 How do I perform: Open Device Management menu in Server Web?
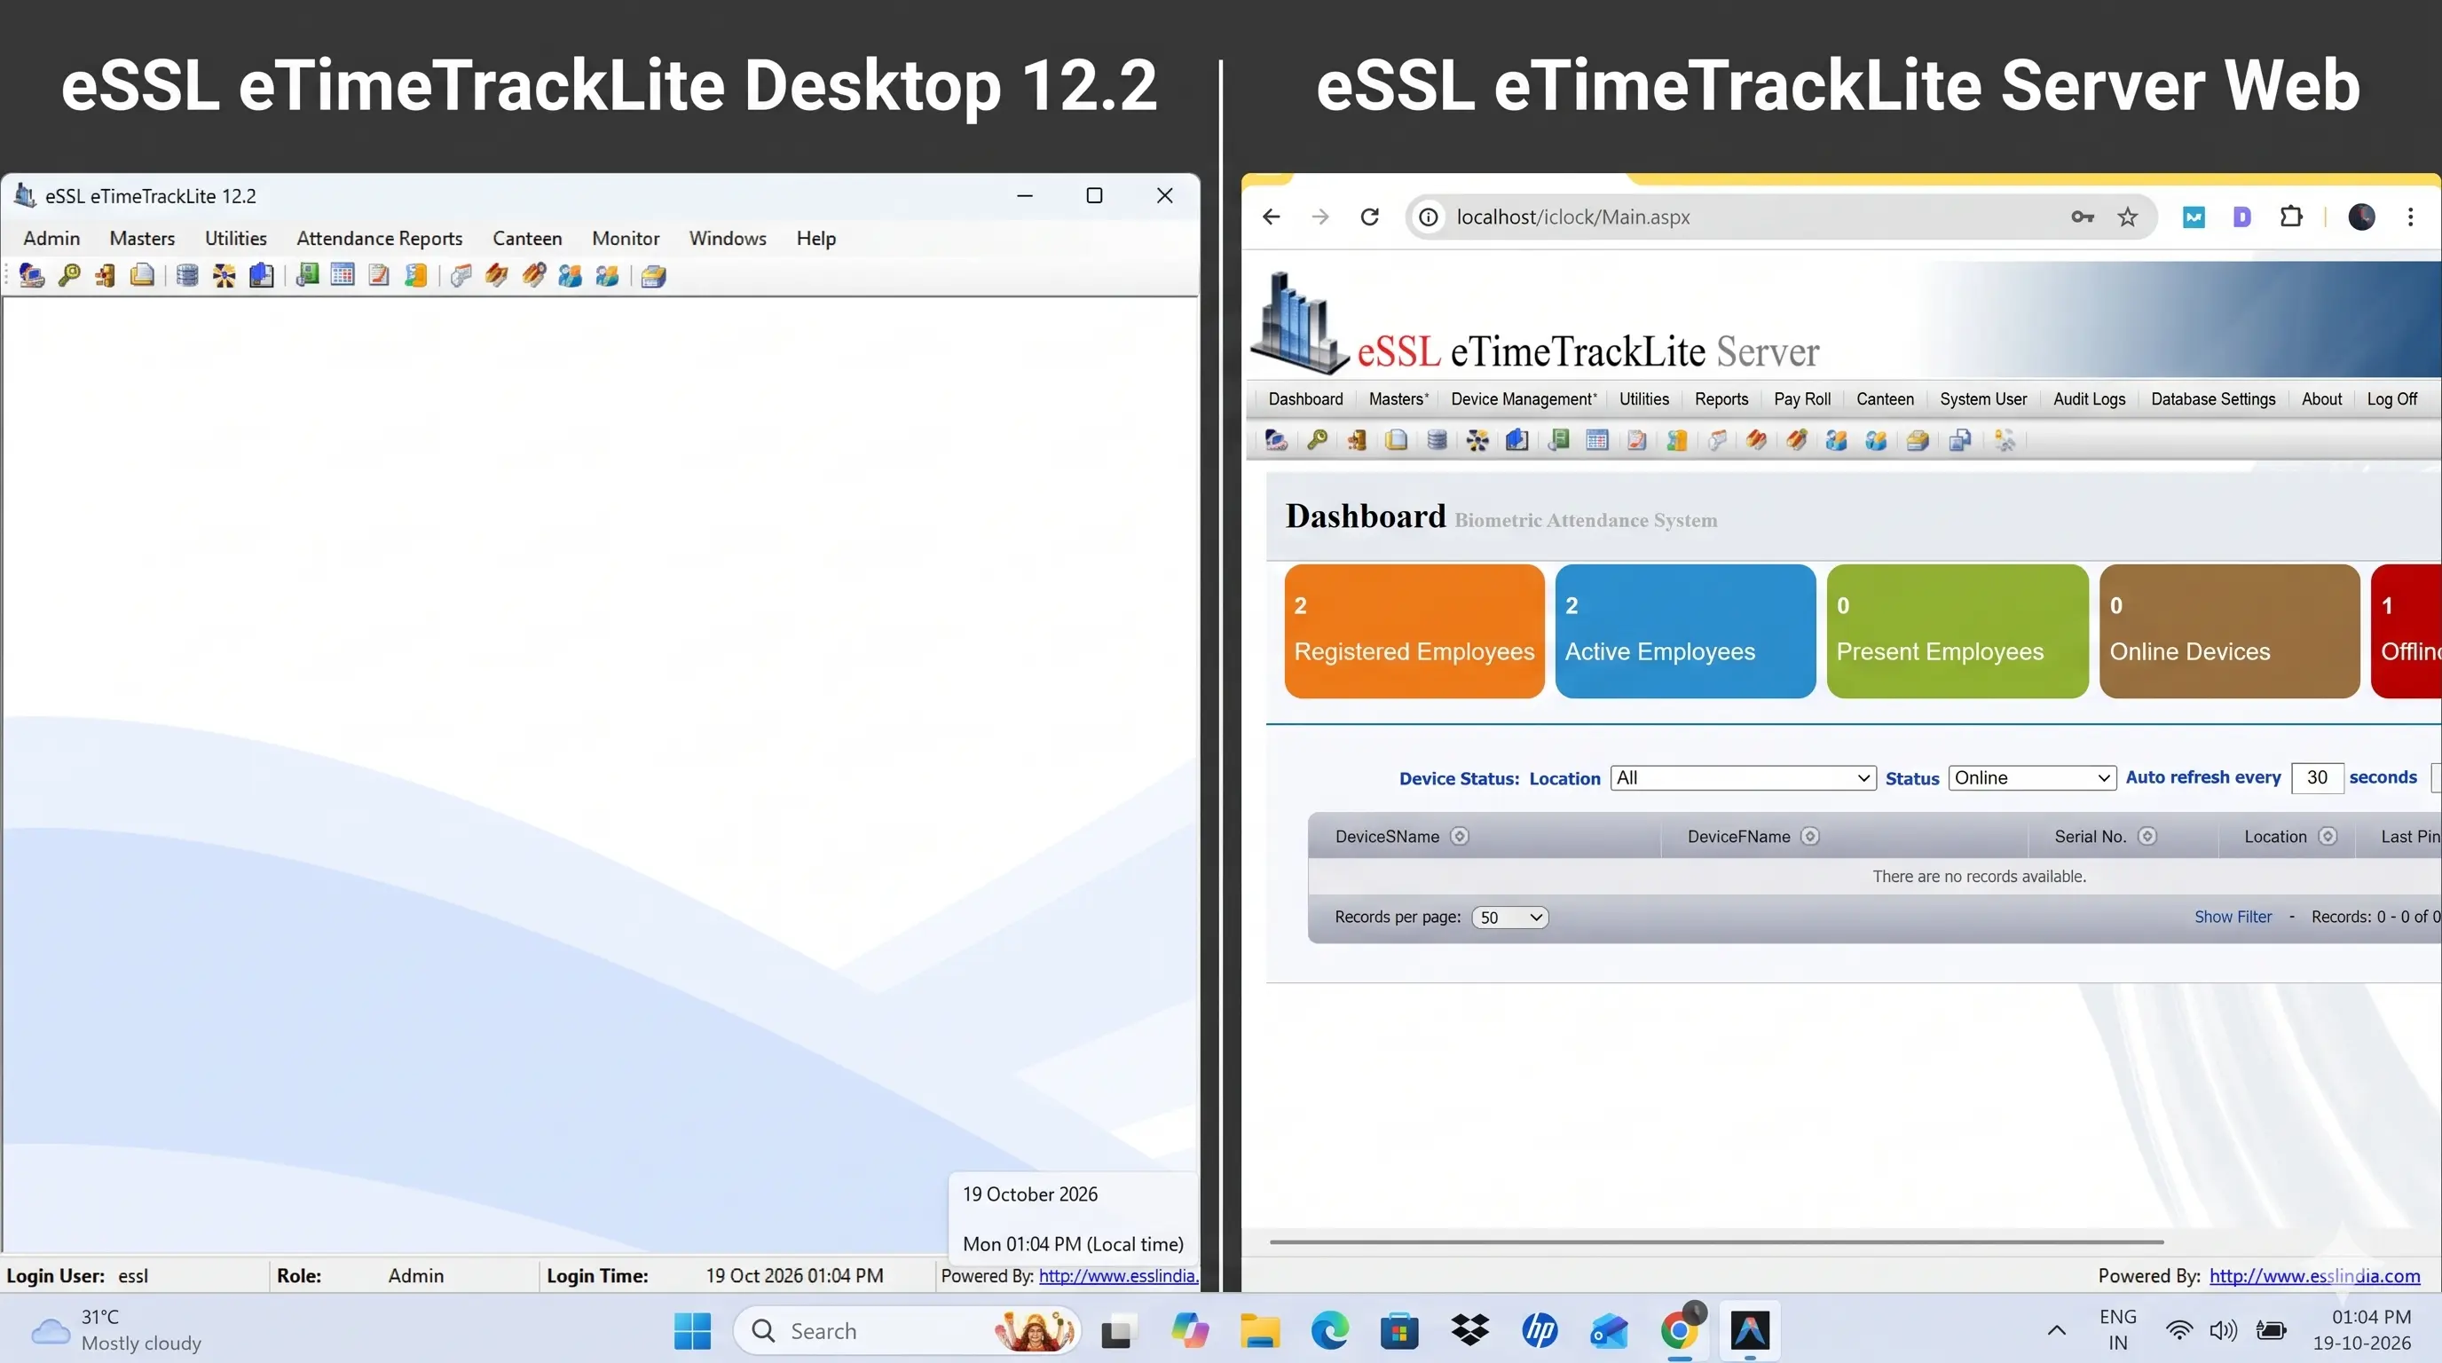tap(1524, 399)
